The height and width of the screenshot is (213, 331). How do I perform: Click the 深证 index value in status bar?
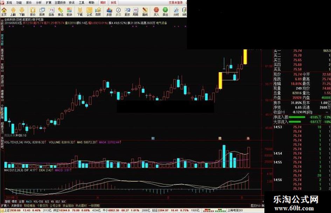64,211
